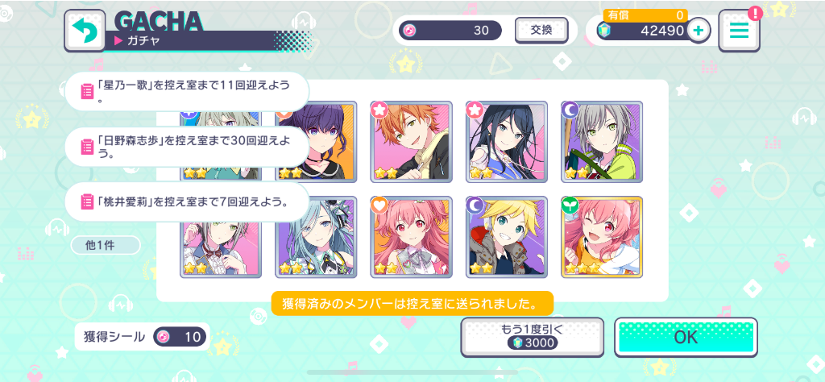Click the 獲得シール 10 seal counter
This screenshot has height=382, width=825.
tap(142, 337)
